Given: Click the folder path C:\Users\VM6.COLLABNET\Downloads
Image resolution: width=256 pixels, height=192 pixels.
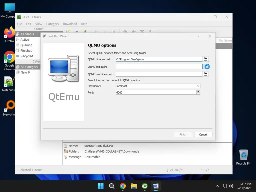Looking at the screenshot, I should (x=112, y=151).
